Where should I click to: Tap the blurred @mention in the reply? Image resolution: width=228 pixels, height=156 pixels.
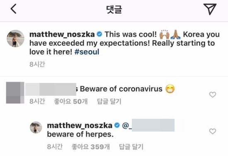tap(148, 125)
